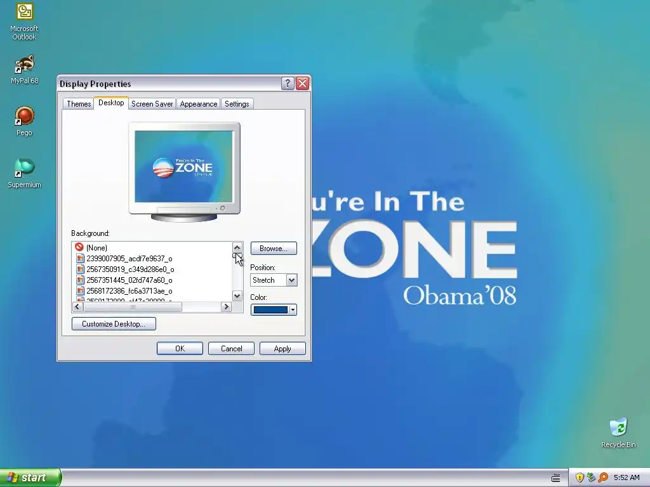Select the Recycle Bin icon

(618, 433)
